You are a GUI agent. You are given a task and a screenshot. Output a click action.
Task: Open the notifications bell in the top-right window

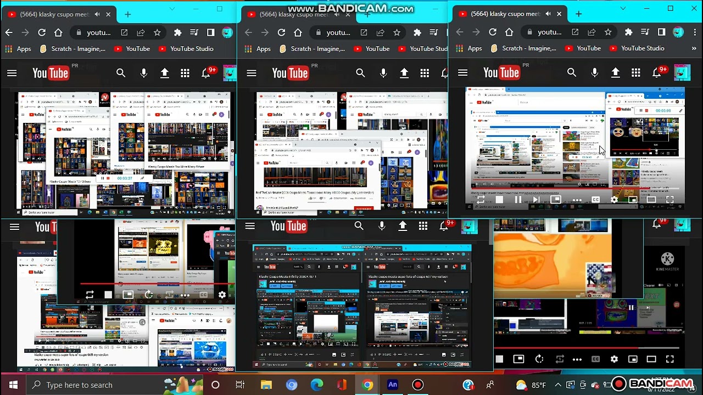point(657,72)
